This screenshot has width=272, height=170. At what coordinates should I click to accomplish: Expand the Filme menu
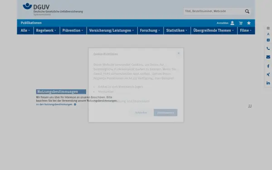[x=246, y=30]
